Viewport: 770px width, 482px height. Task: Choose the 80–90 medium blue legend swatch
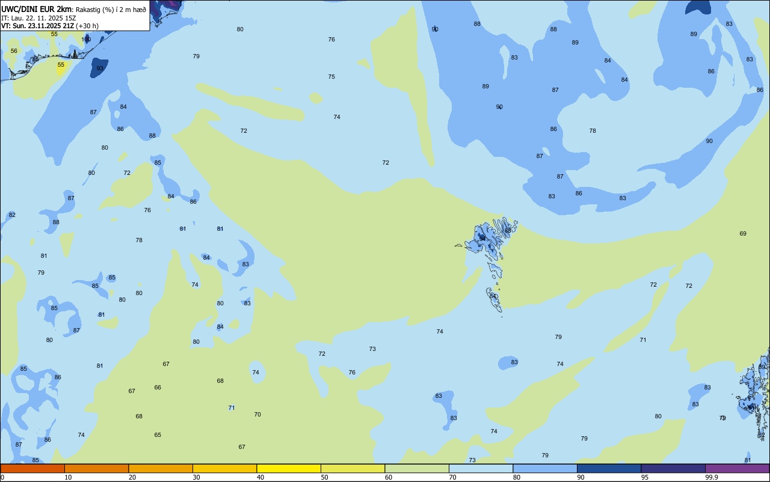[x=545, y=468]
